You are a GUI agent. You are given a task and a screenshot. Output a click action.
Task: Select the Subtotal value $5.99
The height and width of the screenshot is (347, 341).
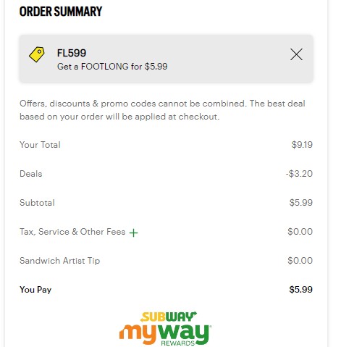point(301,203)
